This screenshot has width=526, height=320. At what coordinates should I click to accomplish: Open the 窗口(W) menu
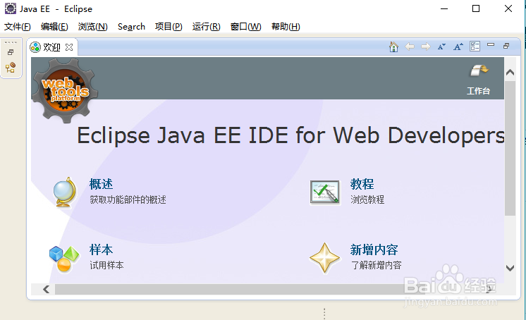click(x=246, y=27)
